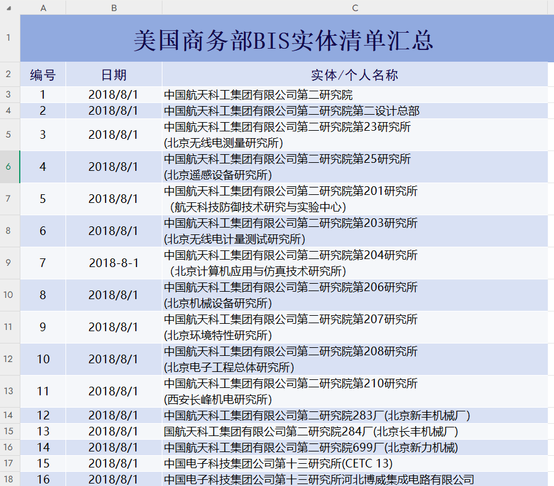Viewport: 554px width, 486px height.
Task: Select the number cell 16 in column A
Action: [x=43, y=479]
